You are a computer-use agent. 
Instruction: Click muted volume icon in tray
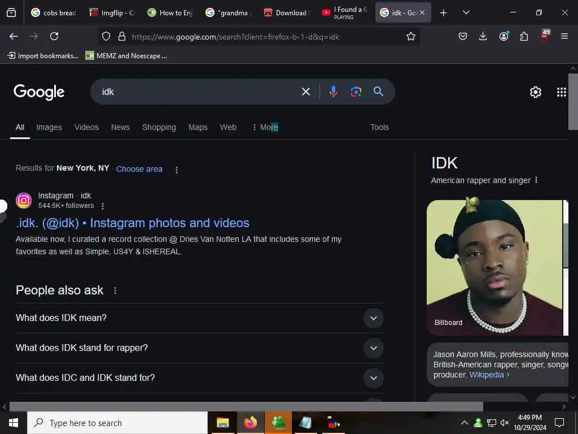point(505,423)
